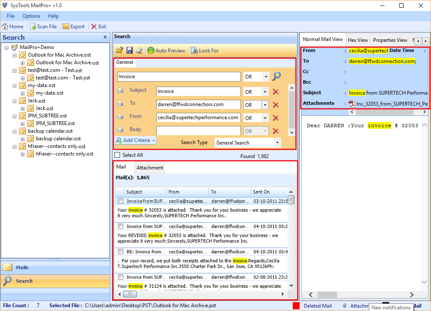Screen dimensions: 431x311
Task: Select the MailPro+Demo root node icon
Action: [x=14, y=47]
